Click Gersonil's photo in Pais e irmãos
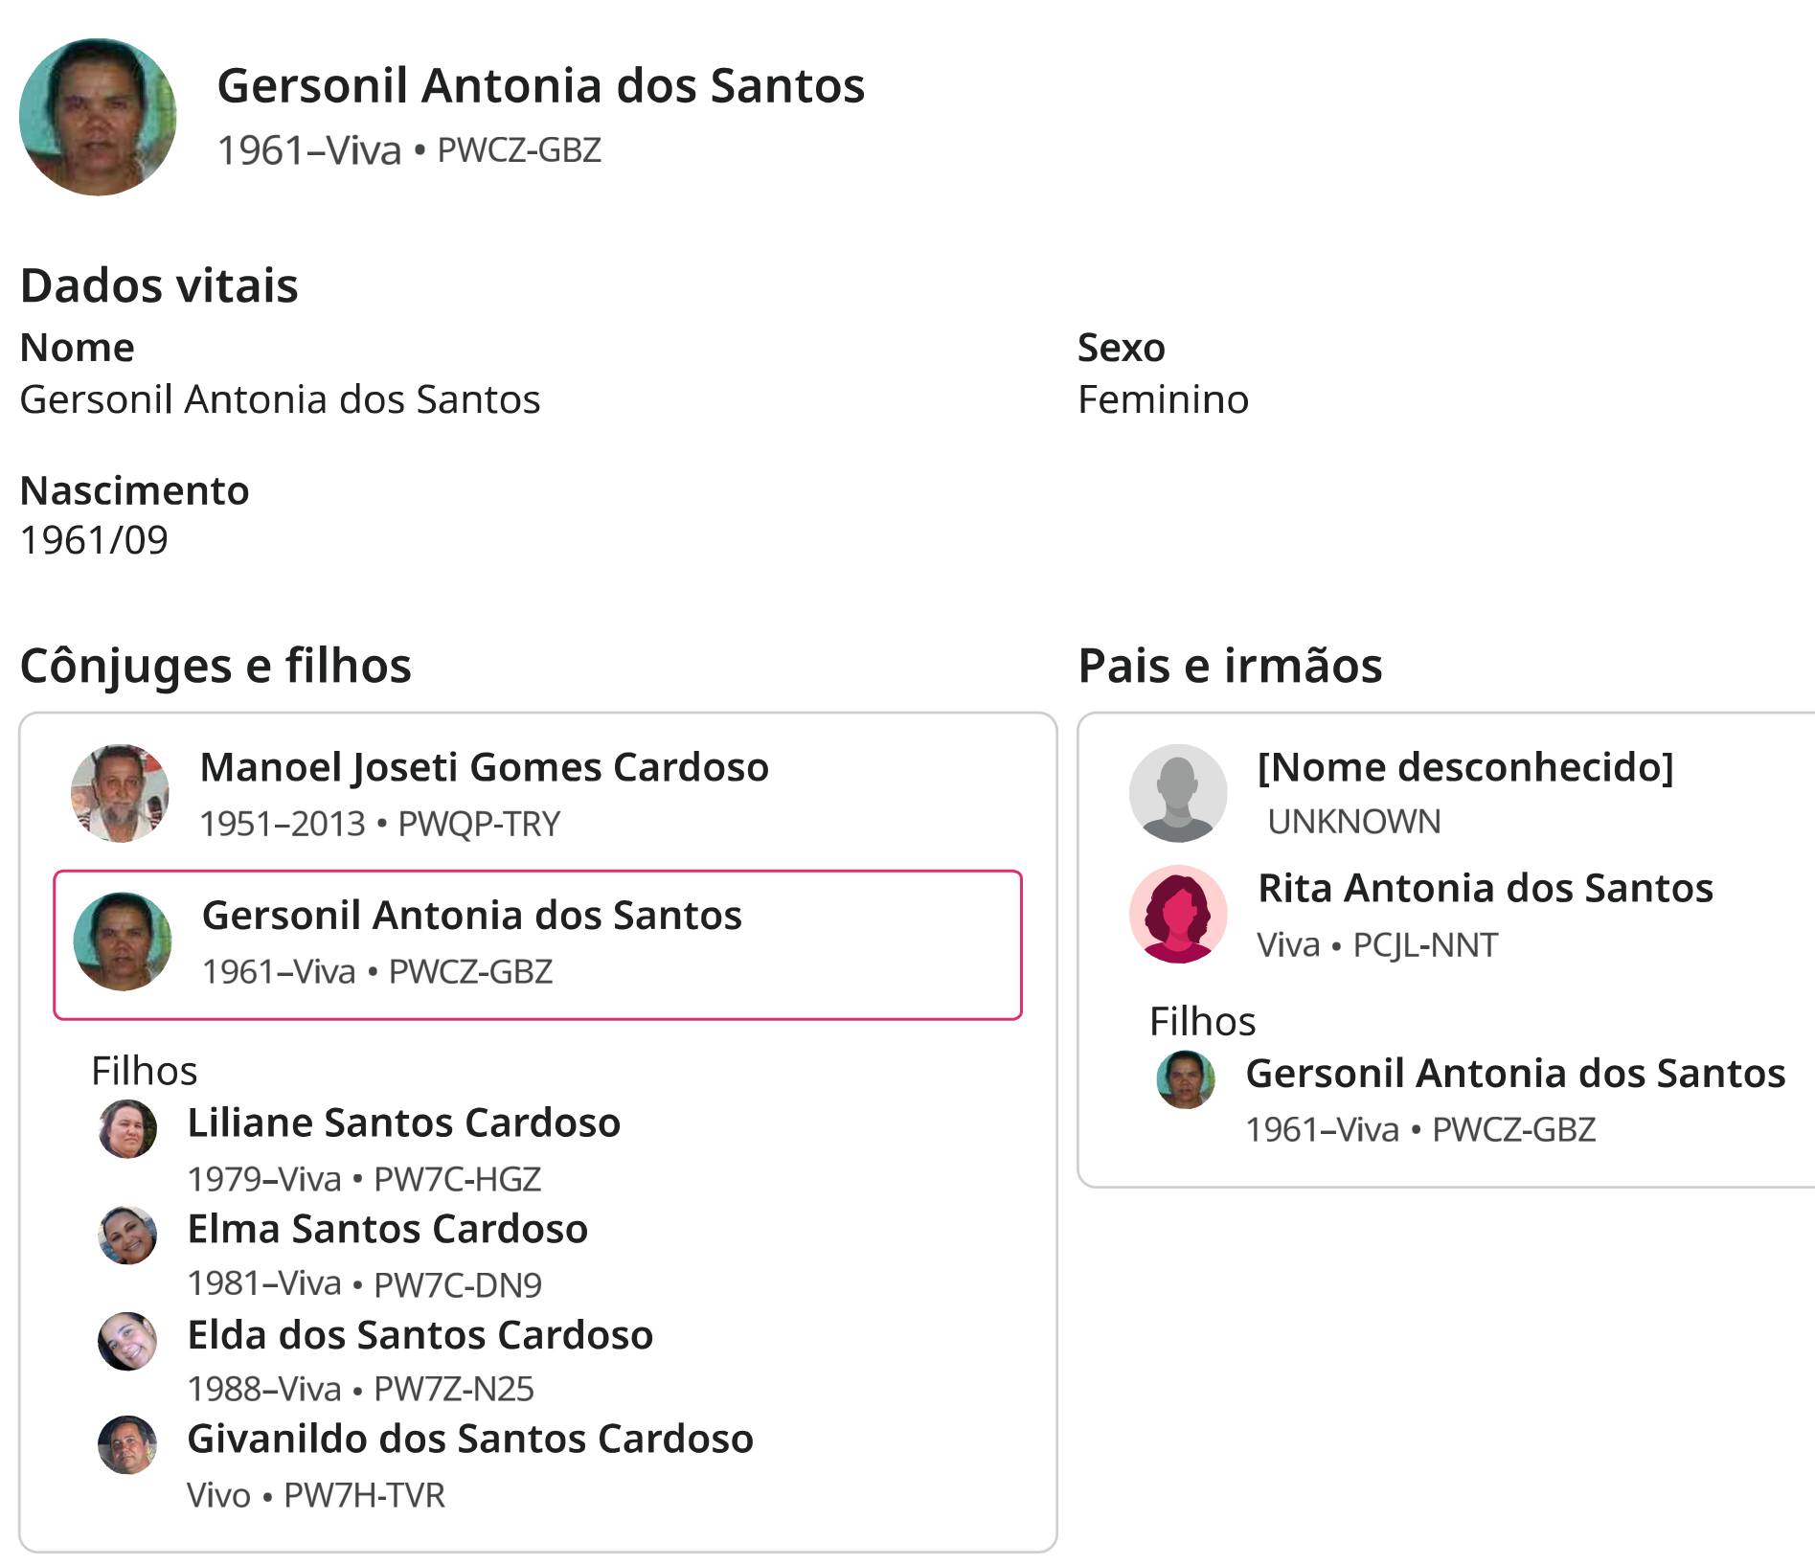 pos(1186,1079)
